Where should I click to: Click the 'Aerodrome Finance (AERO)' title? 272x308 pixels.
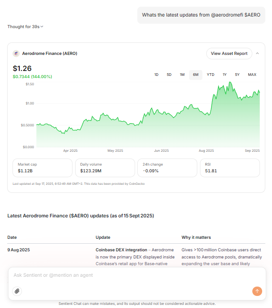click(x=50, y=54)
